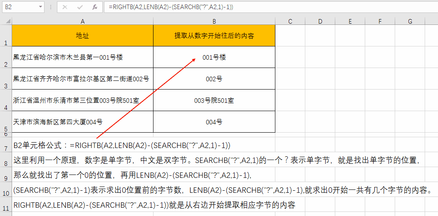
Task: Click header cell '地址'
Action: (82, 36)
